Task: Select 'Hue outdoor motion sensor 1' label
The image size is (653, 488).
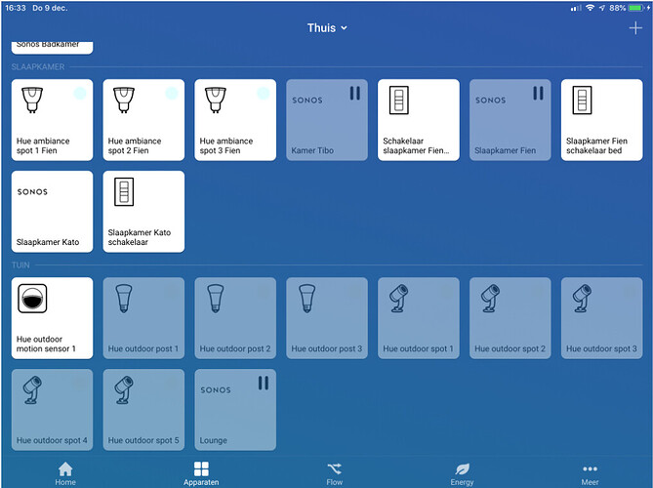Action: coord(46,344)
